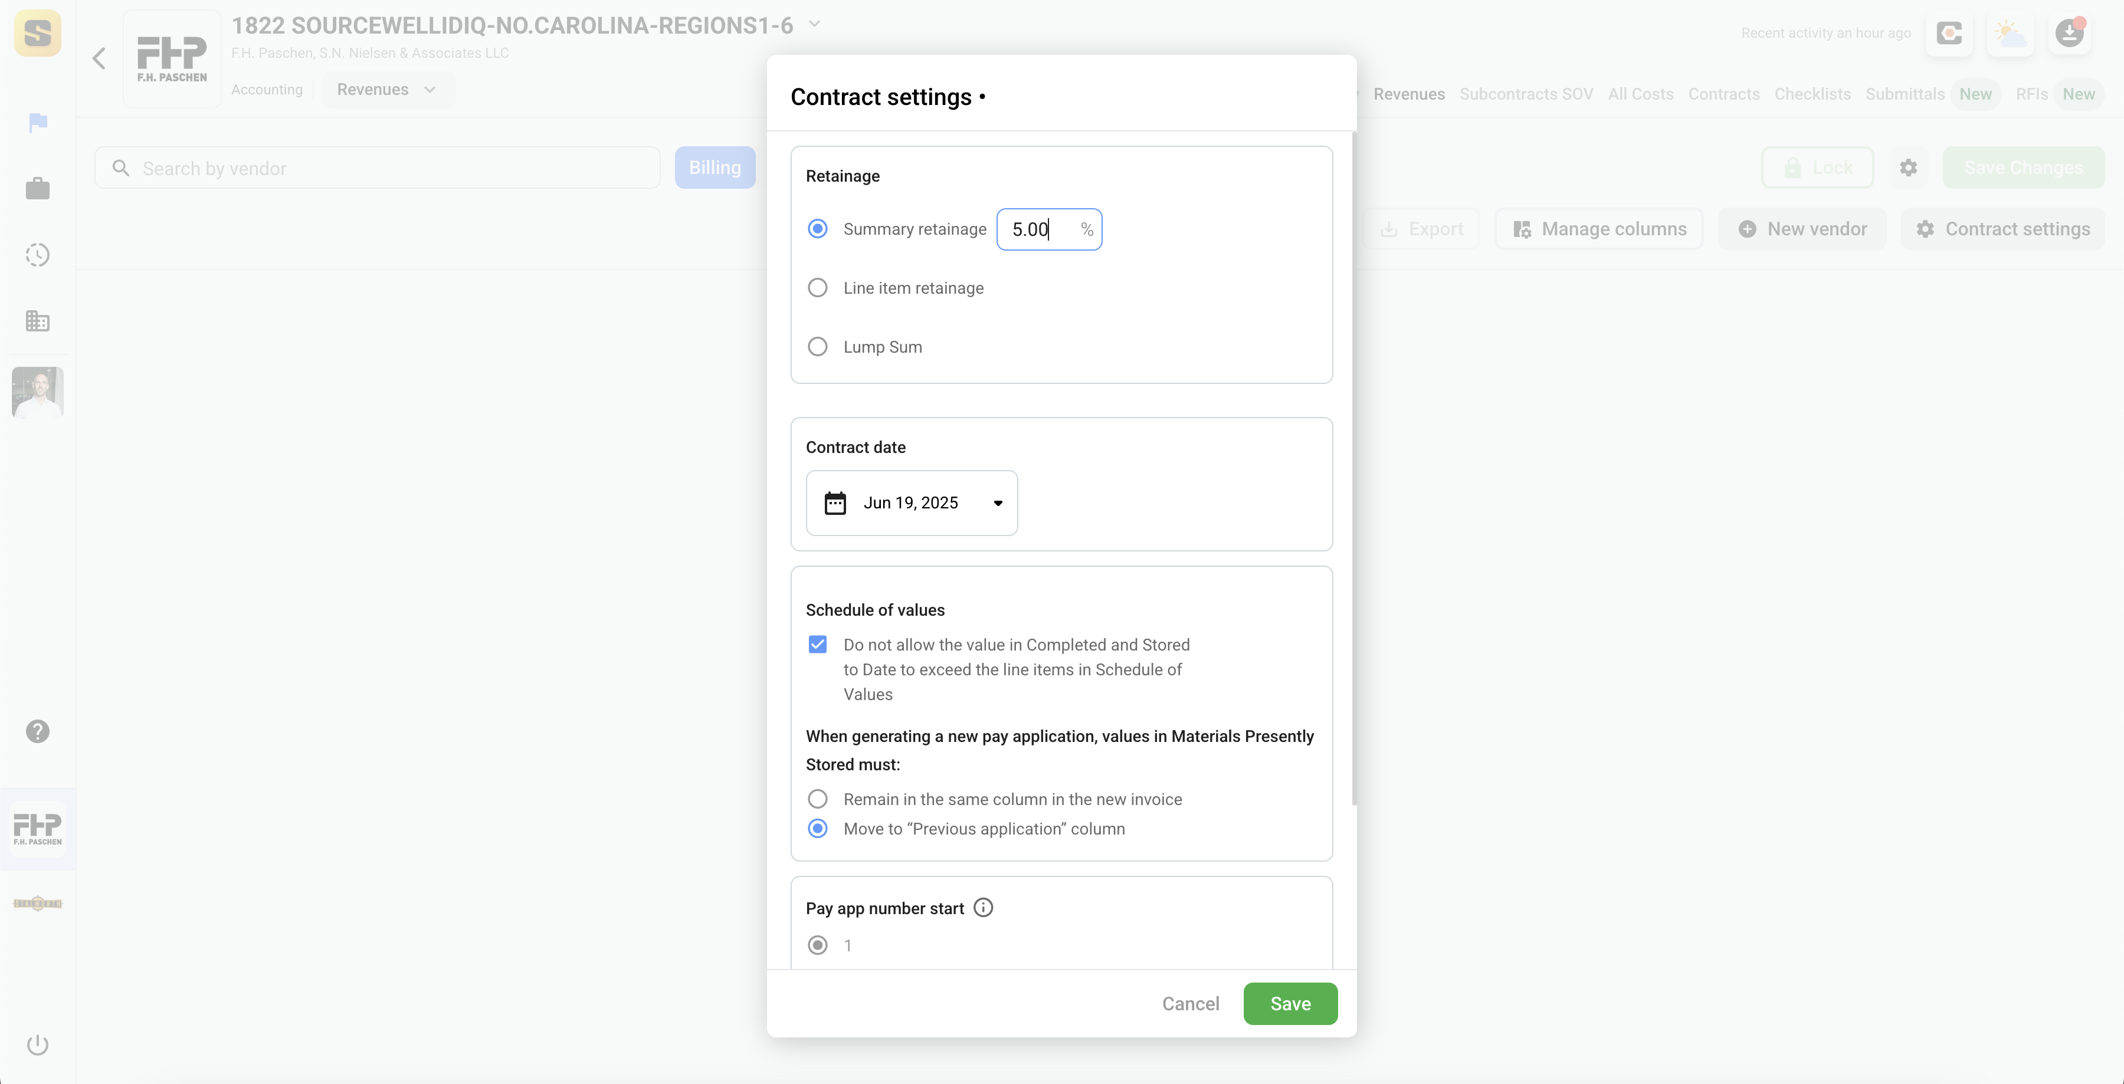The width and height of the screenshot is (2124, 1084).
Task: Select the F.H. Paschen organization sidebar icon
Action: point(38,829)
